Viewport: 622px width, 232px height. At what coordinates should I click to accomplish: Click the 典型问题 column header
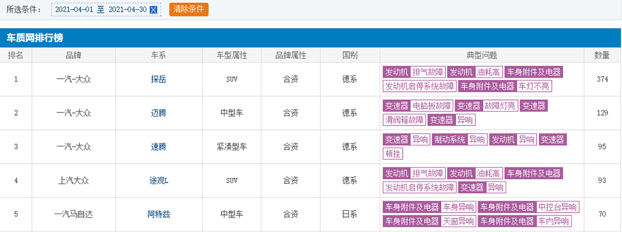[x=482, y=55]
